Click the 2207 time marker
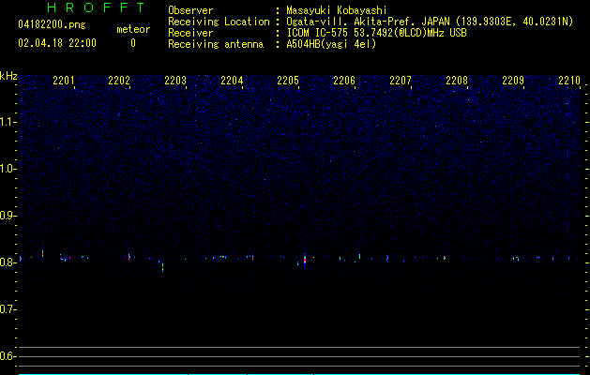The height and width of the screenshot is (375, 590). pos(401,81)
